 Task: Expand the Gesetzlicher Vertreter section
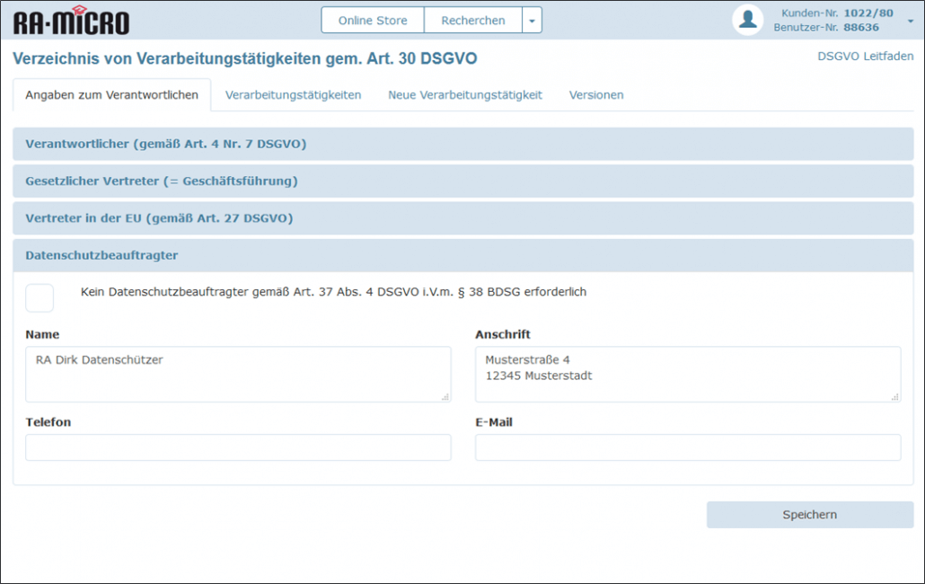pyautogui.click(x=162, y=181)
